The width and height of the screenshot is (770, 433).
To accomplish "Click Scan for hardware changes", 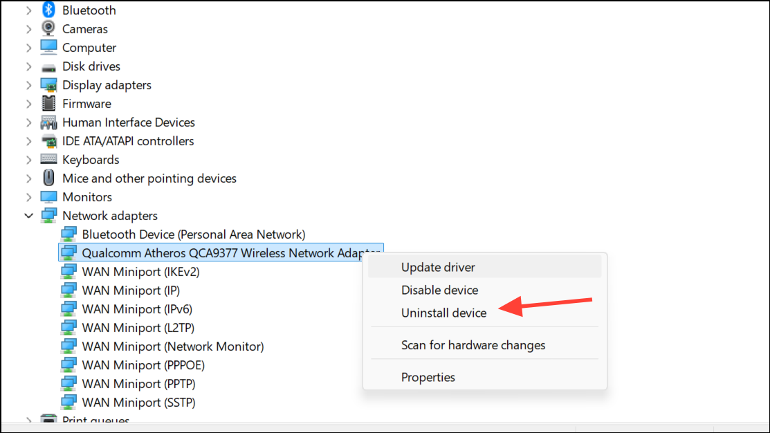I will coord(473,344).
